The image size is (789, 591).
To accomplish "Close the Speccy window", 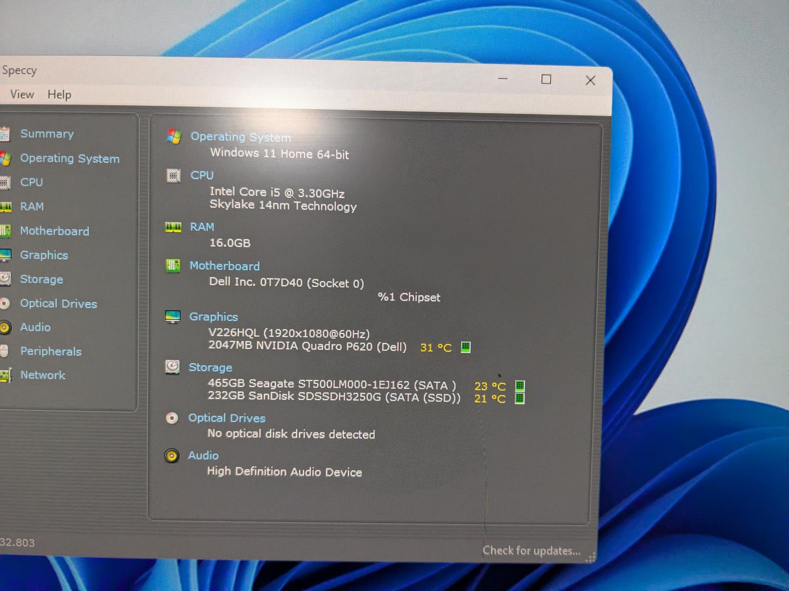I will [590, 80].
